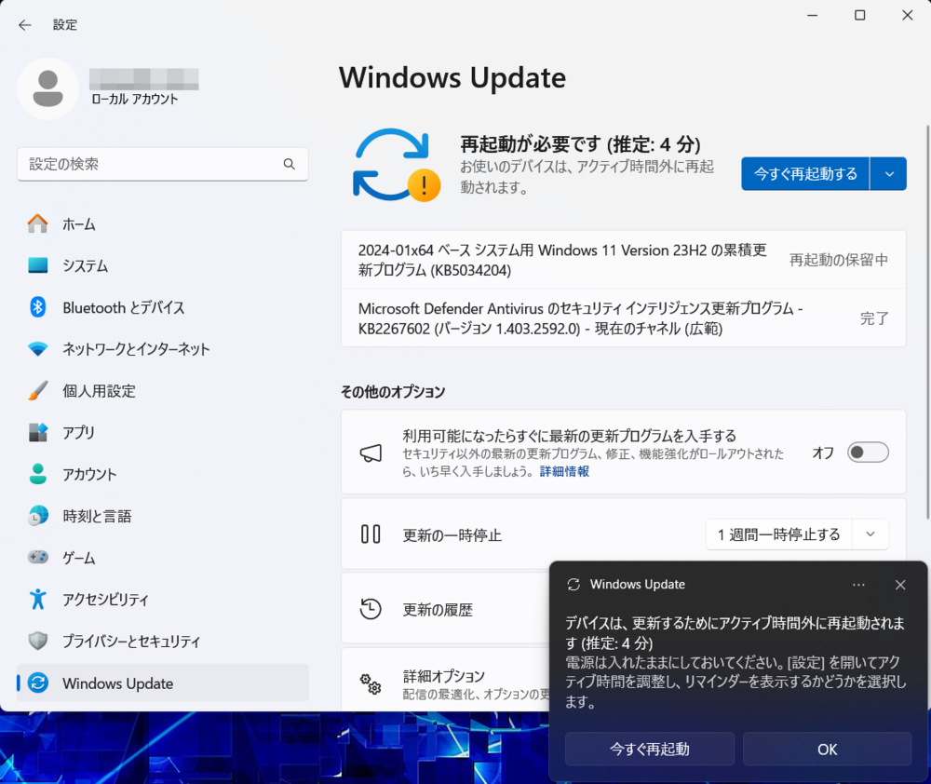Image resolution: width=931 pixels, height=784 pixels.
Task: Click the 今すぐ再起動する button
Action: (x=804, y=173)
